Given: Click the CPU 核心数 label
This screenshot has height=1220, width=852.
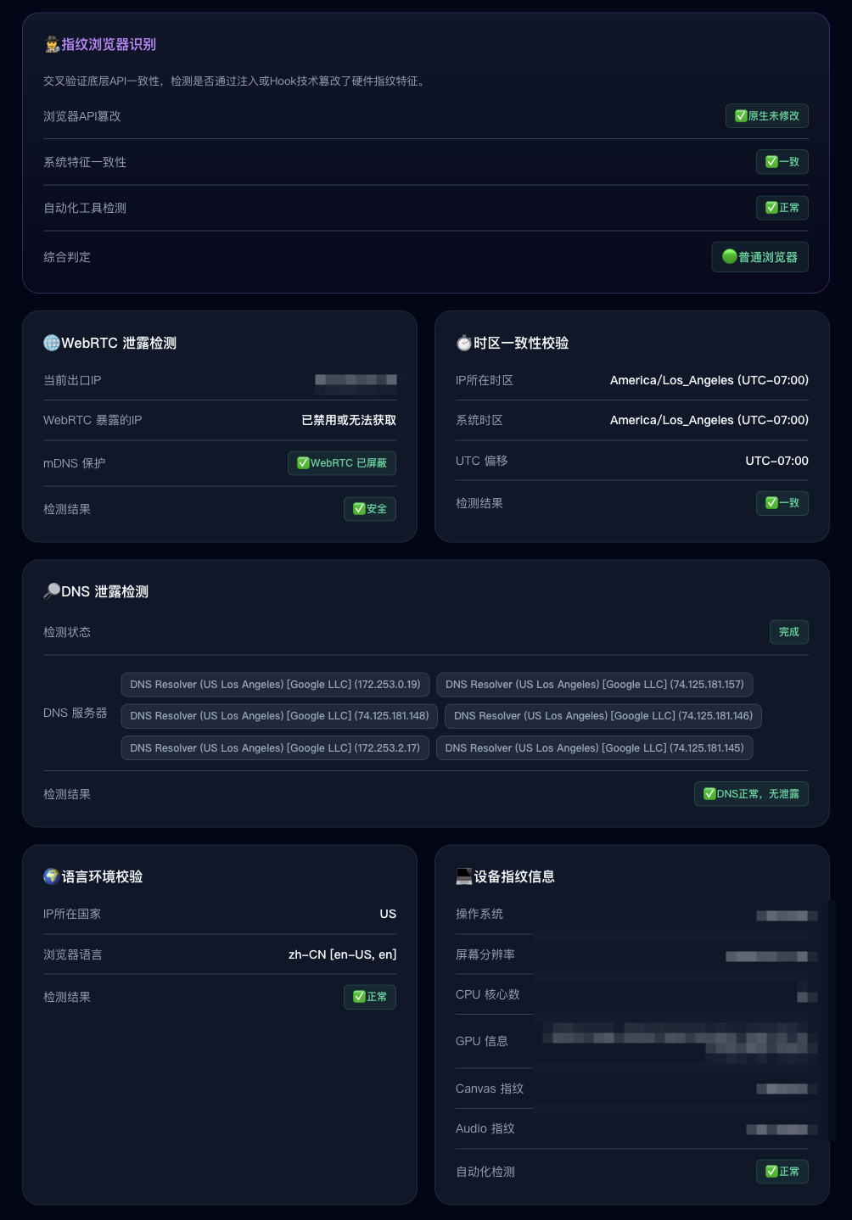Looking at the screenshot, I should tap(488, 994).
